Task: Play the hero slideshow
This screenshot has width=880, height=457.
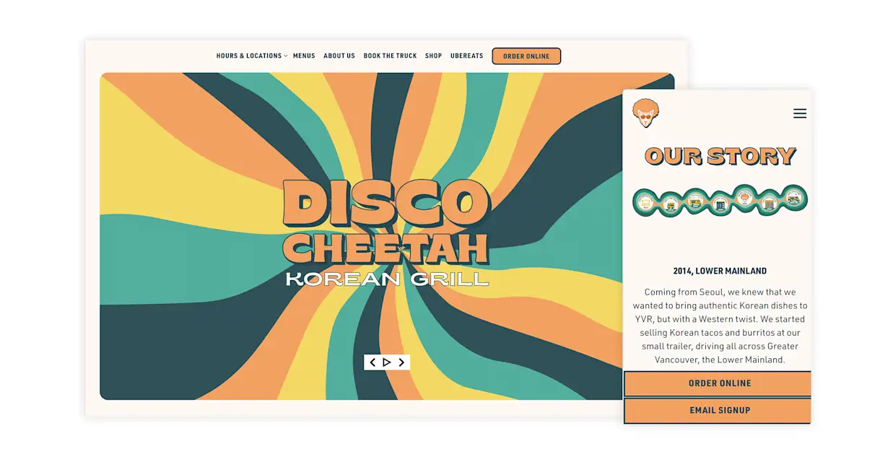Action: [x=387, y=362]
